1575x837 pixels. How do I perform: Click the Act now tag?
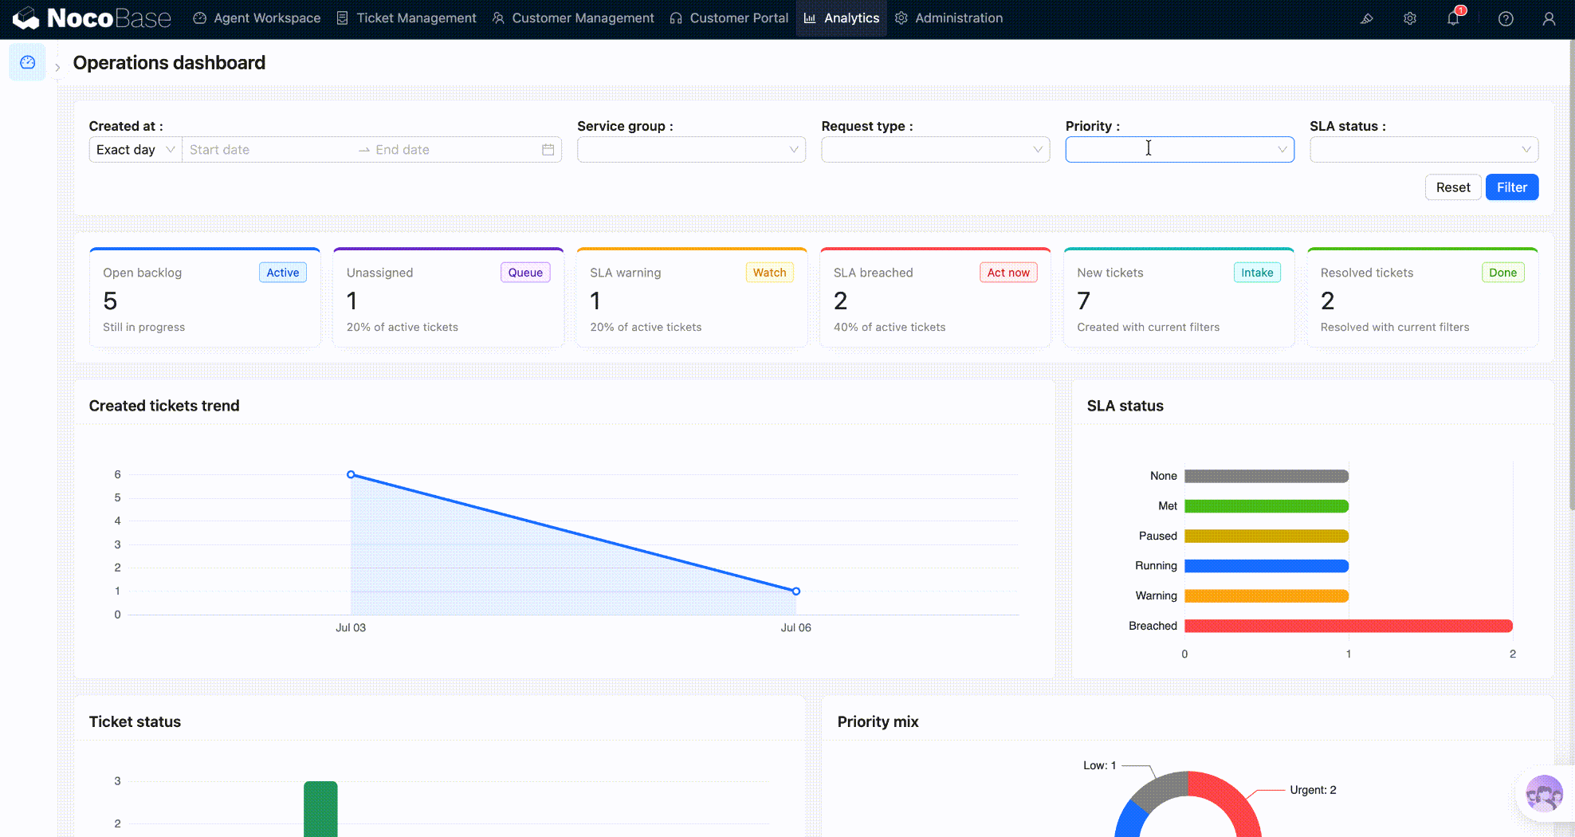(1008, 273)
